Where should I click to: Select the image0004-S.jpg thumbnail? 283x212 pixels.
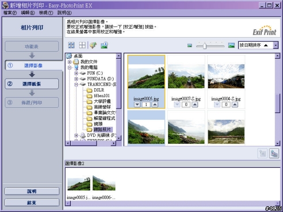point(226,76)
